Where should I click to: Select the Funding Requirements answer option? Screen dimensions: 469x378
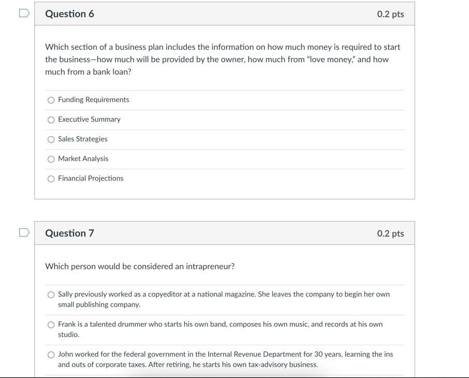pyautogui.click(x=51, y=100)
